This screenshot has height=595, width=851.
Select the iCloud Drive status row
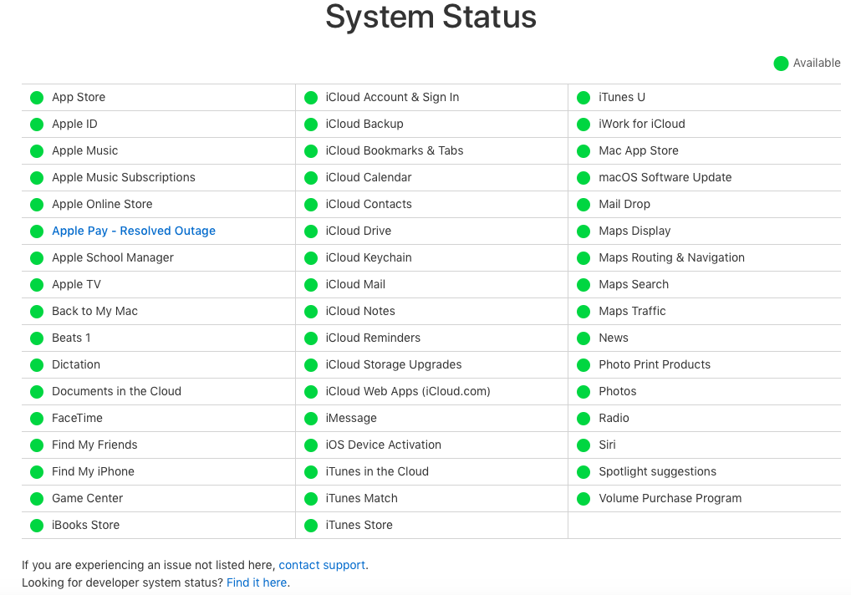[x=431, y=231]
